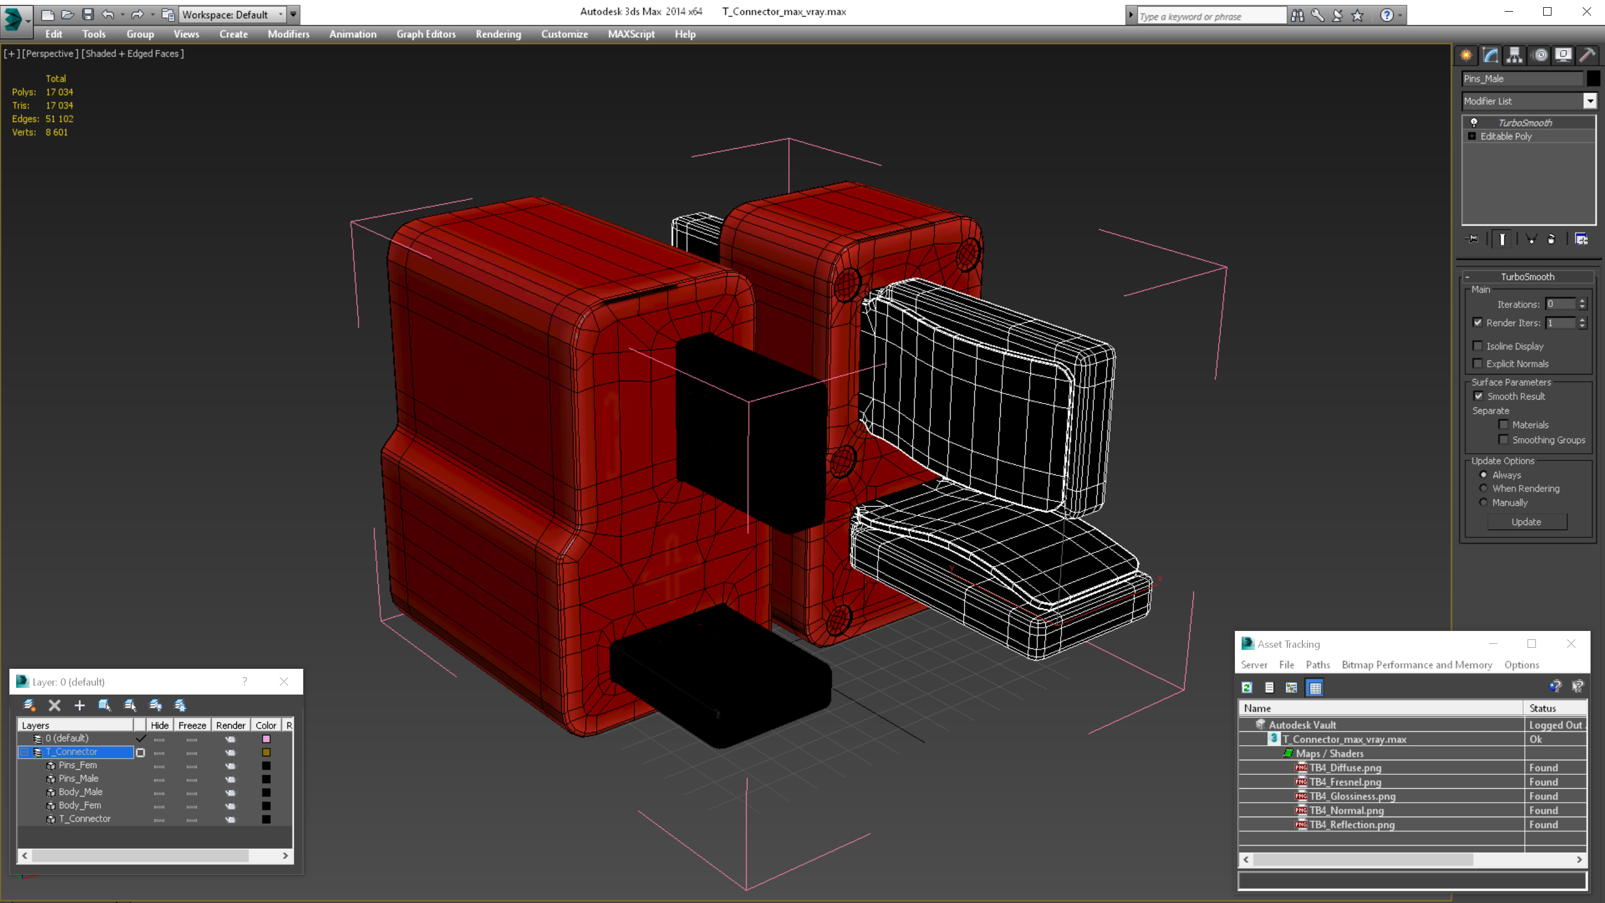The width and height of the screenshot is (1605, 903).
Task: Open the Rendering menu in menu bar
Action: pyautogui.click(x=498, y=33)
